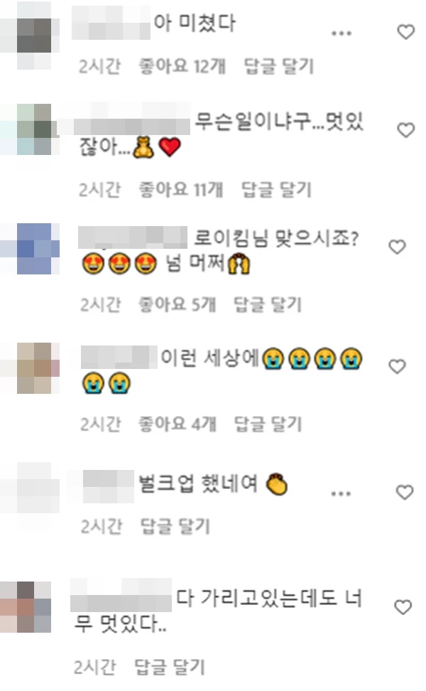Reply to the '벌크업 했네여' comment
The height and width of the screenshot is (691, 426).
point(175,526)
